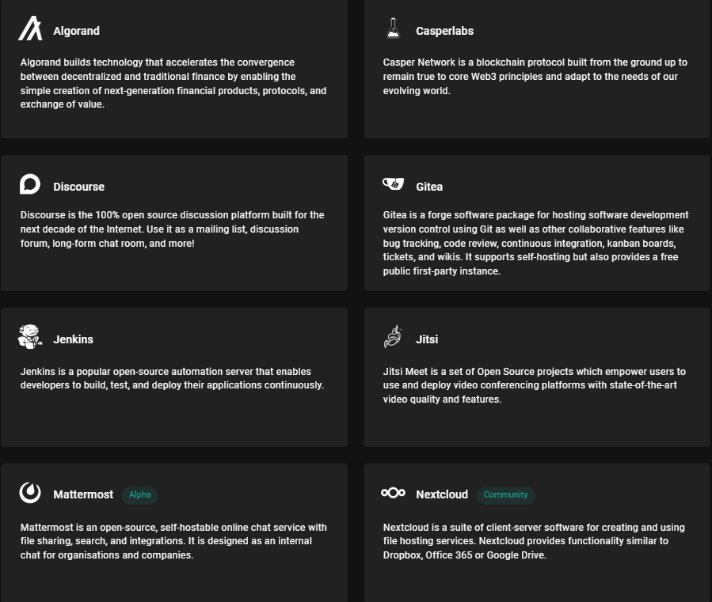
Task: Click the Jenkins butler logo
Action: click(x=29, y=336)
